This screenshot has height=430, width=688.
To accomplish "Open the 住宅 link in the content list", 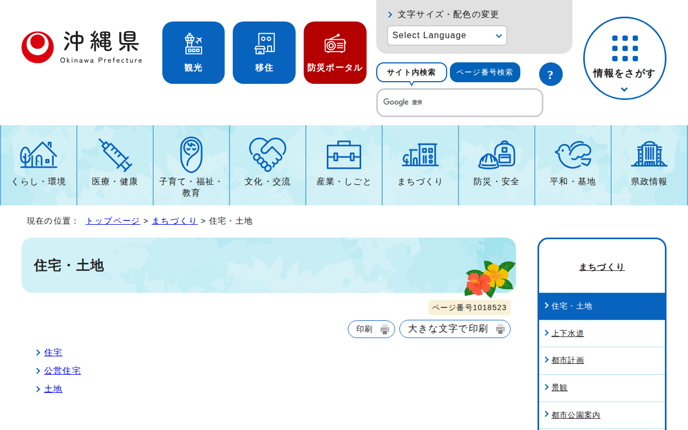I will tap(53, 353).
